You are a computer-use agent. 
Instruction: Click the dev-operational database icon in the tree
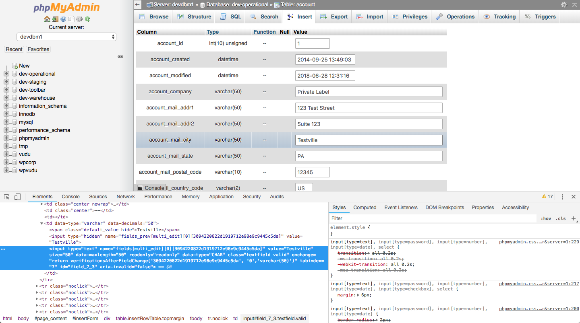click(14, 74)
